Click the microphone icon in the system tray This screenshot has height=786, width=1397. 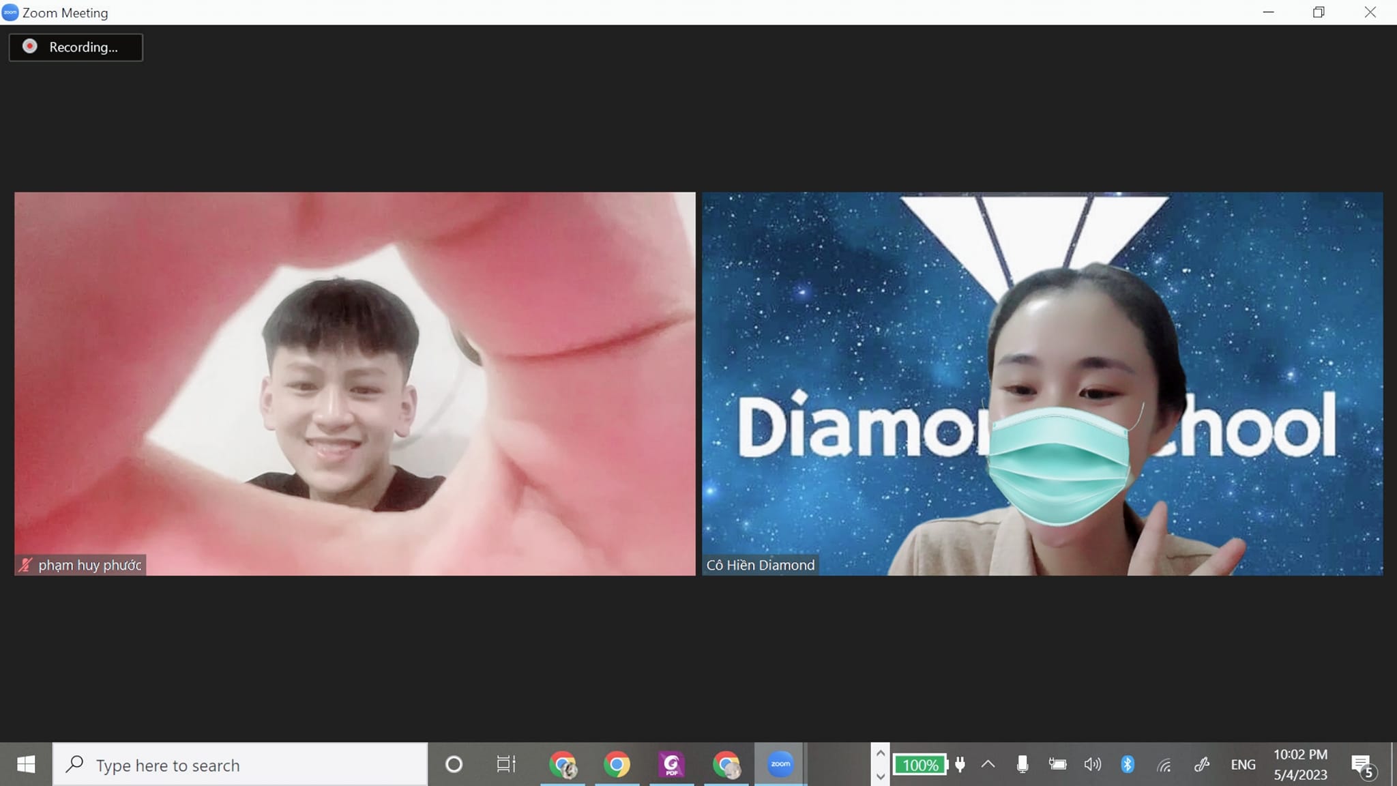(1022, 764)
